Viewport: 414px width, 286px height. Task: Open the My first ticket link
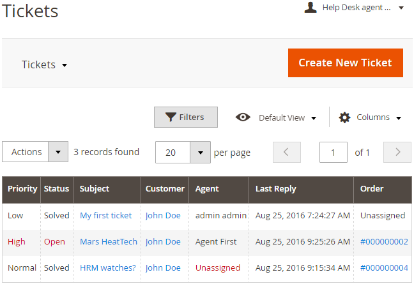tap(105, 216)
